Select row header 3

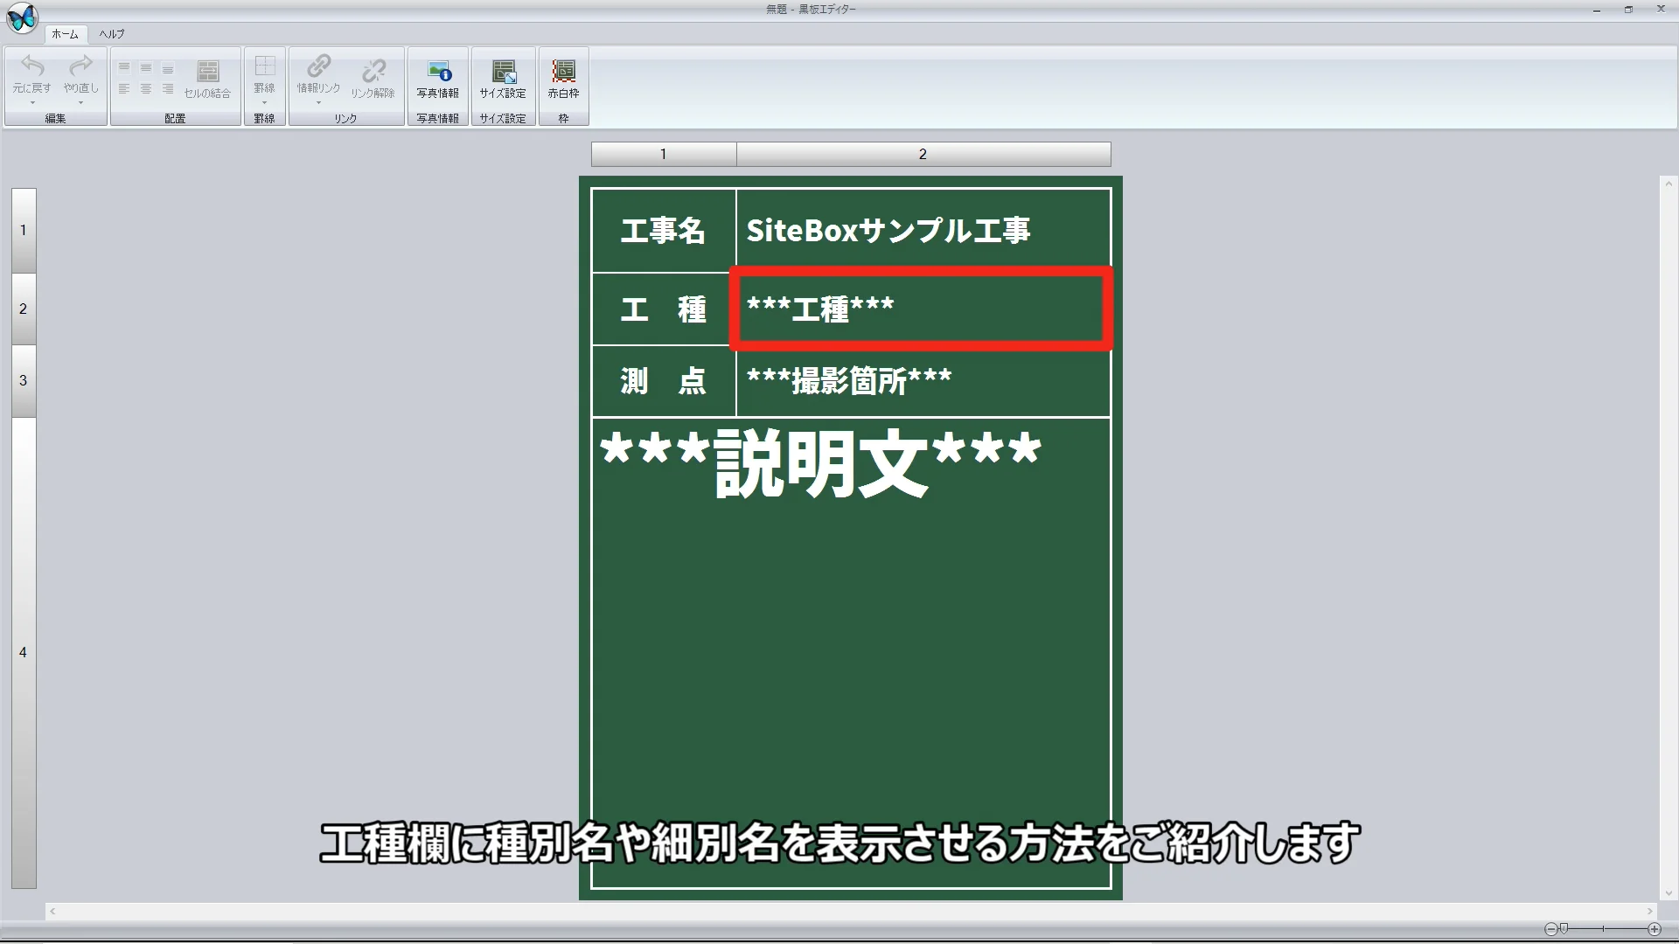point(23,380)
